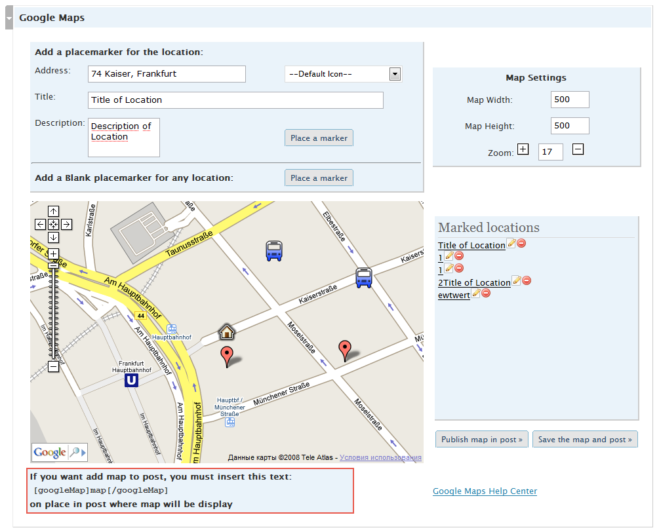Open the 2Title of Location entry
The width and height of the screenshot is (659, 532).
coord(474,282)
